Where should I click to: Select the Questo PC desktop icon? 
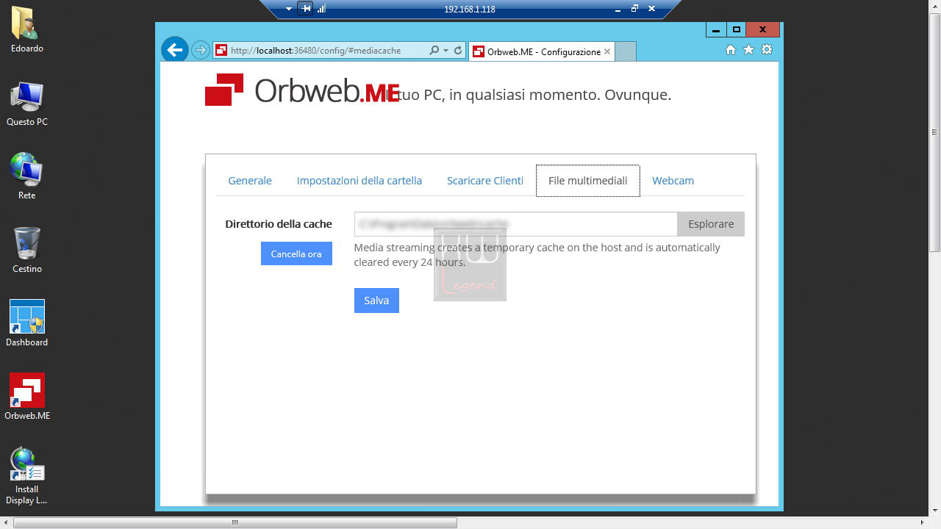point(26,104)
